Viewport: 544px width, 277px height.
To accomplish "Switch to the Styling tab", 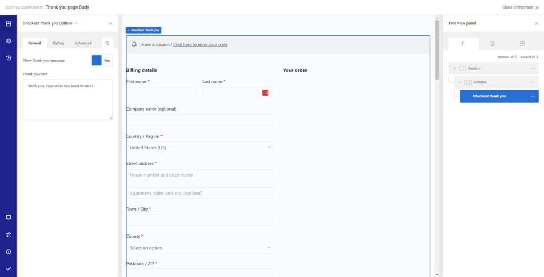I will click(58, 43).
